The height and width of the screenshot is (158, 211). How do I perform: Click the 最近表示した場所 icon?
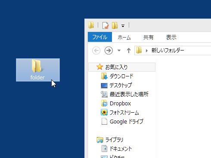pyautogui.click(x=104, y=95)
